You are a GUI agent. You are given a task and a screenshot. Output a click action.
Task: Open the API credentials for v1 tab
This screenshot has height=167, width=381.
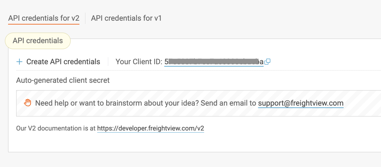pos(126,18)
